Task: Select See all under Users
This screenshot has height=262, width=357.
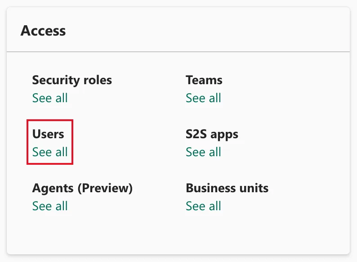Action: click(x=50, y=152)
